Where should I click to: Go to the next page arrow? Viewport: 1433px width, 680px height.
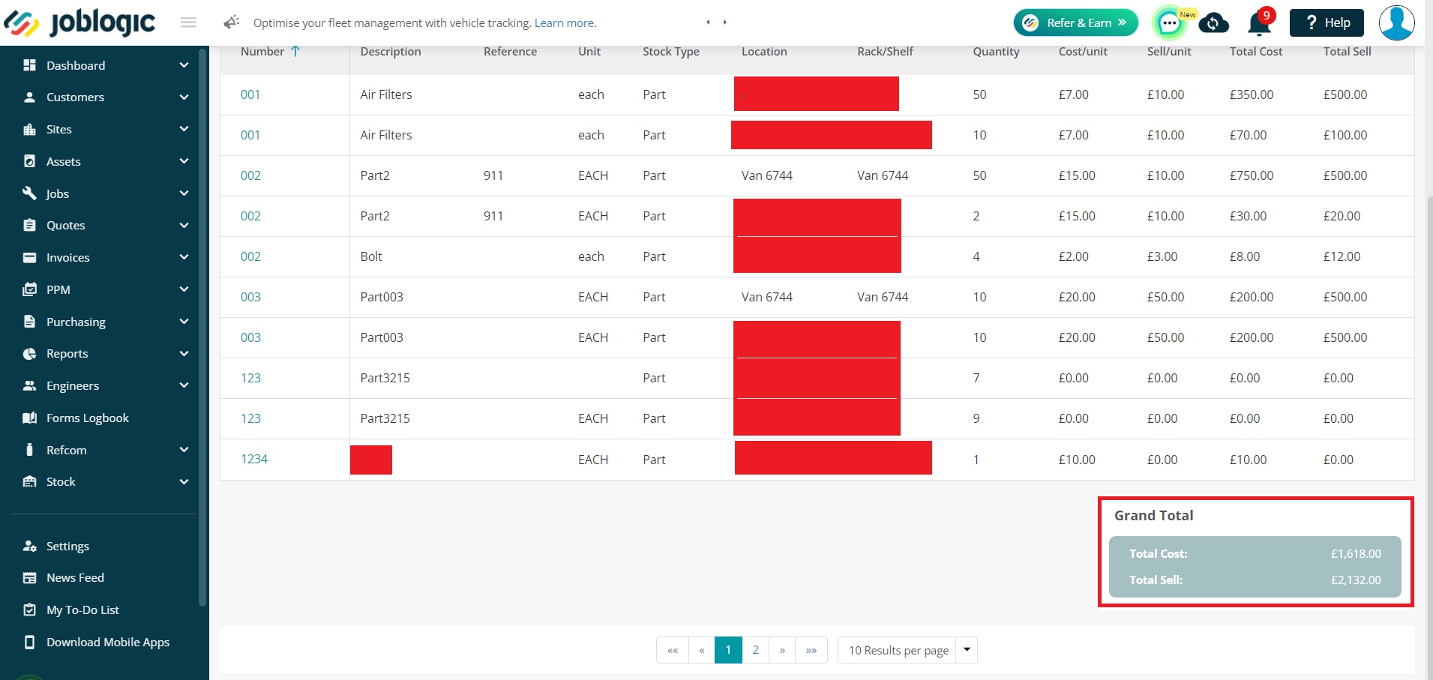pos(782,650)
